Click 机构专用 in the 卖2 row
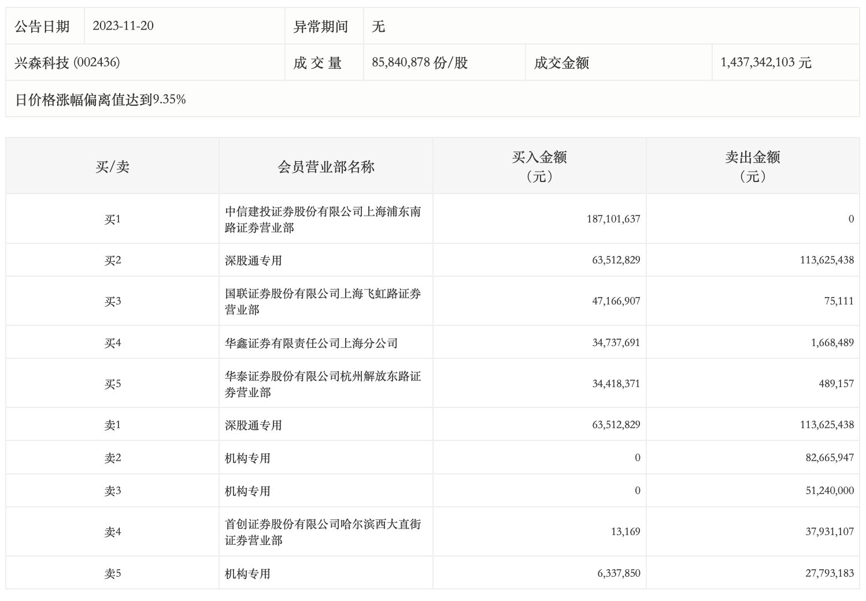 (x=247, y=458)
